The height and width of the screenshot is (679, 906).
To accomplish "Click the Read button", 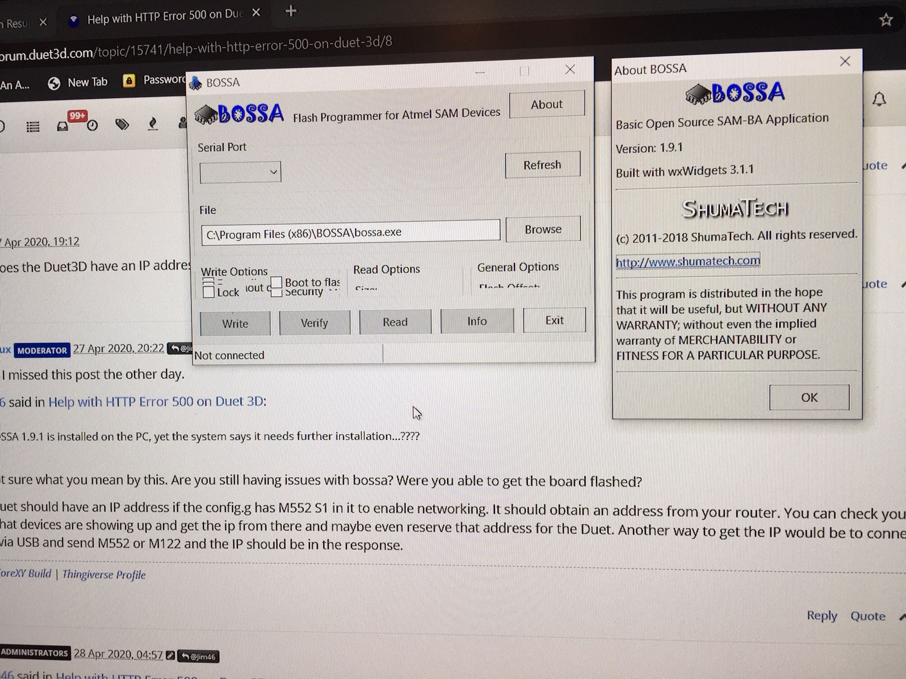I will (x=395, y=322).
